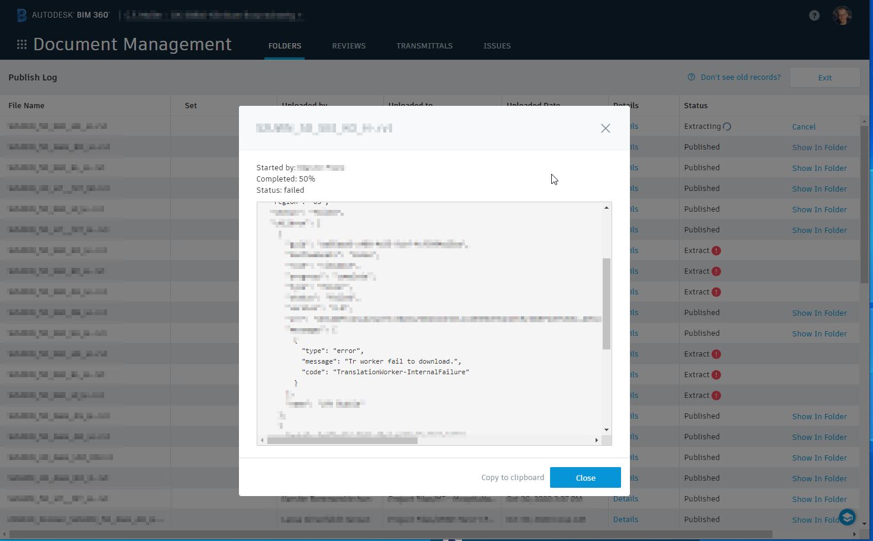Switch to the REVIEWS tab
This screenshot has width=873, height=541.
tap(348, 46)
